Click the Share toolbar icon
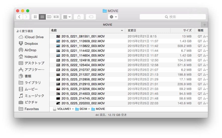 click(x=79, y=17)
